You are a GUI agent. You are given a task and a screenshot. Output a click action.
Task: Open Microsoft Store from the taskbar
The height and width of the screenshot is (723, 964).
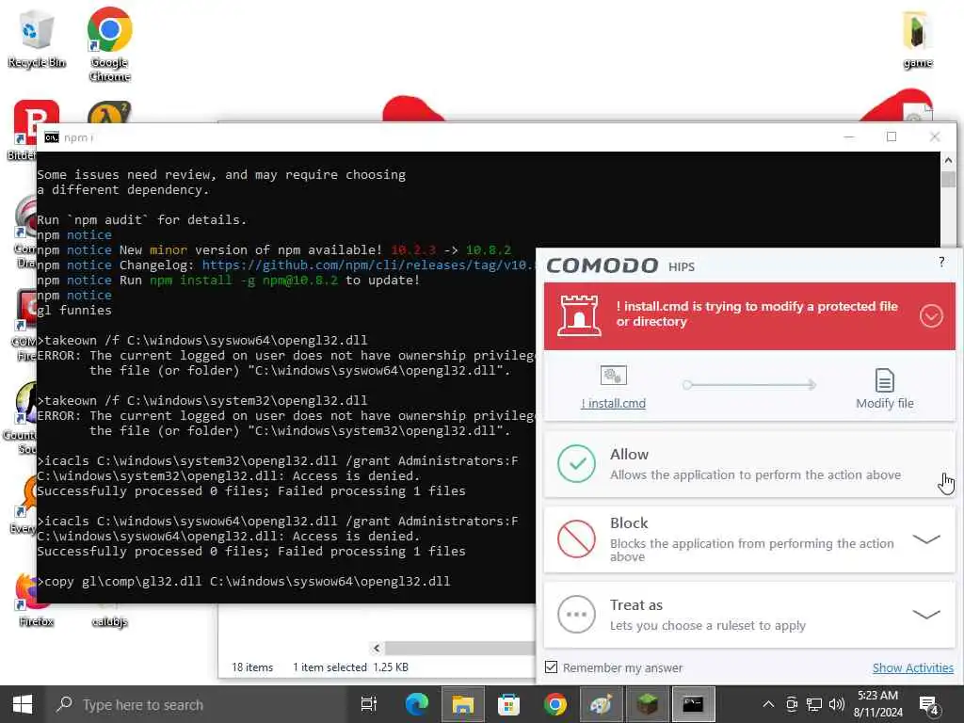[508, 704]
